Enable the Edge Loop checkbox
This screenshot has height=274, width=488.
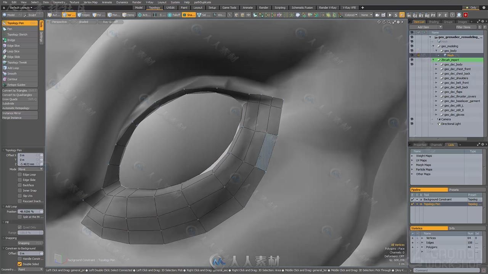point(20,175)
